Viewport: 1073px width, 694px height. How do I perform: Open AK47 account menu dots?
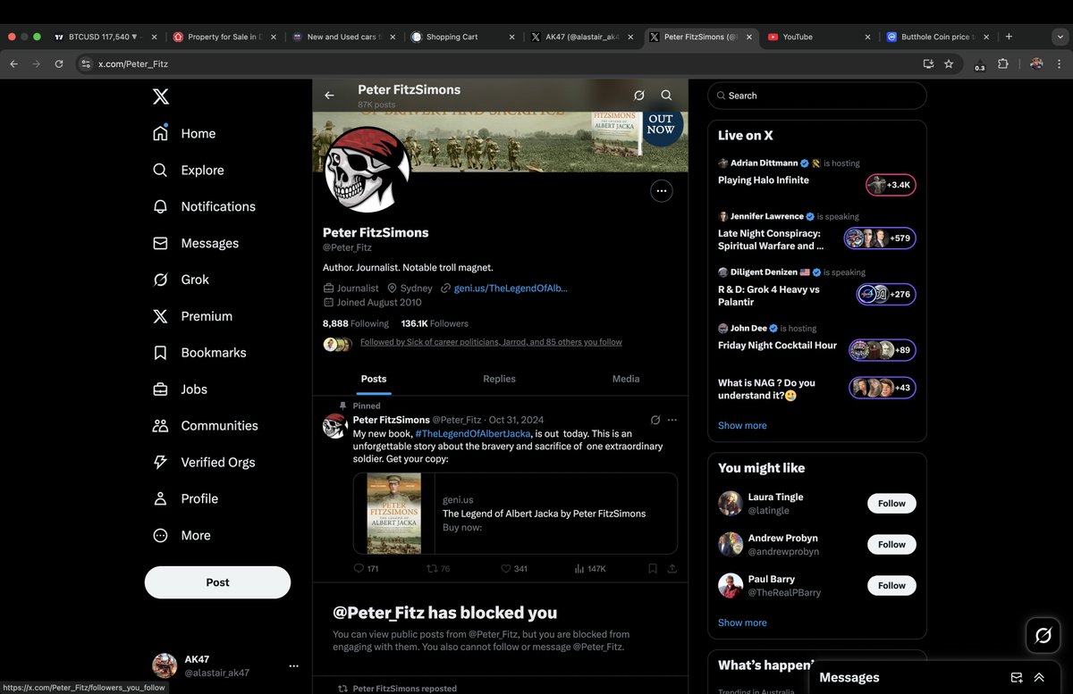(x=293, y=666)
